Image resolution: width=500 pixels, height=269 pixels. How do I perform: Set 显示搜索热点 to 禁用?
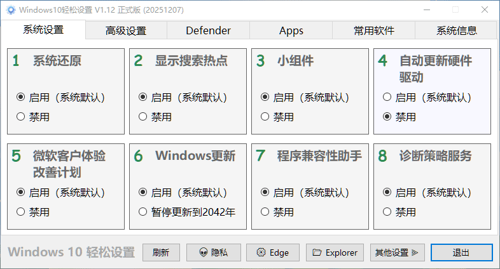click(x=143, y=117)
